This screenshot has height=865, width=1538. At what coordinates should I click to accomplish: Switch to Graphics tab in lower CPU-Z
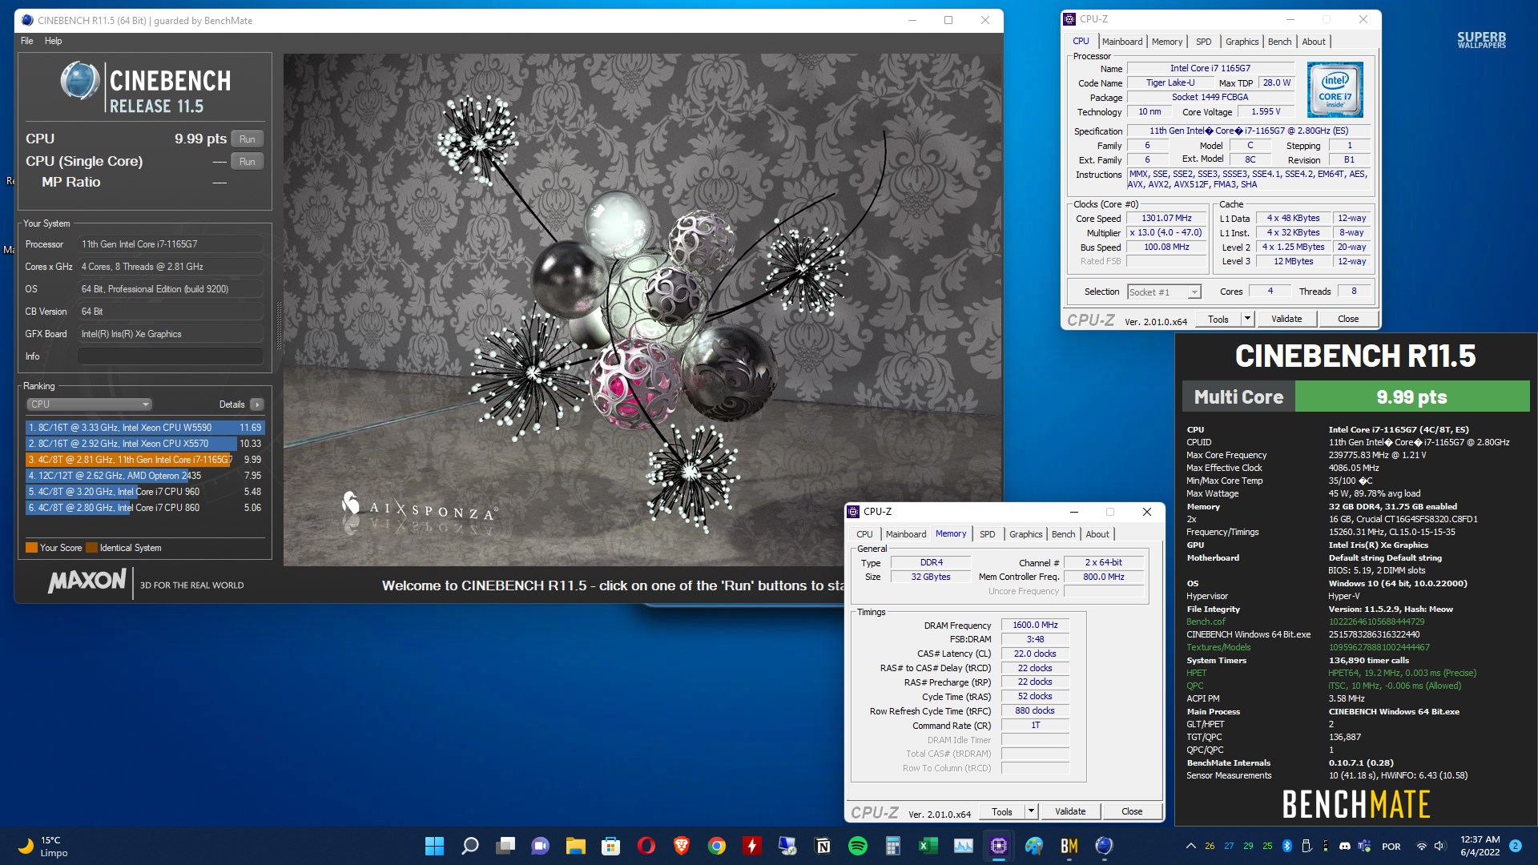click(x=1025, y=534)
